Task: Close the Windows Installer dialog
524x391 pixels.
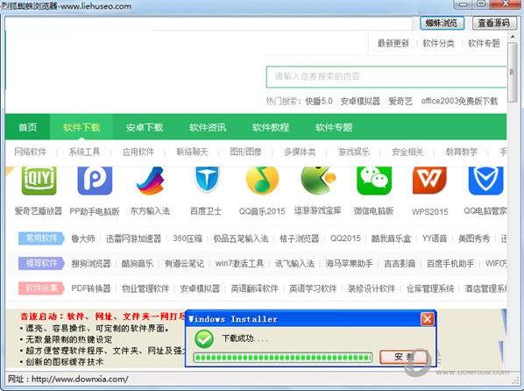Action: click(x=427, y=319)
